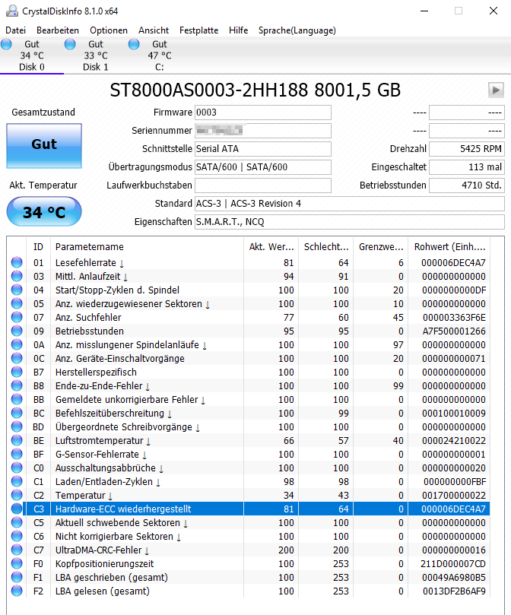Click status circle of Herstellerspezifisch row
The height and width of the screenshot is (615, 511).
point(17,372)
